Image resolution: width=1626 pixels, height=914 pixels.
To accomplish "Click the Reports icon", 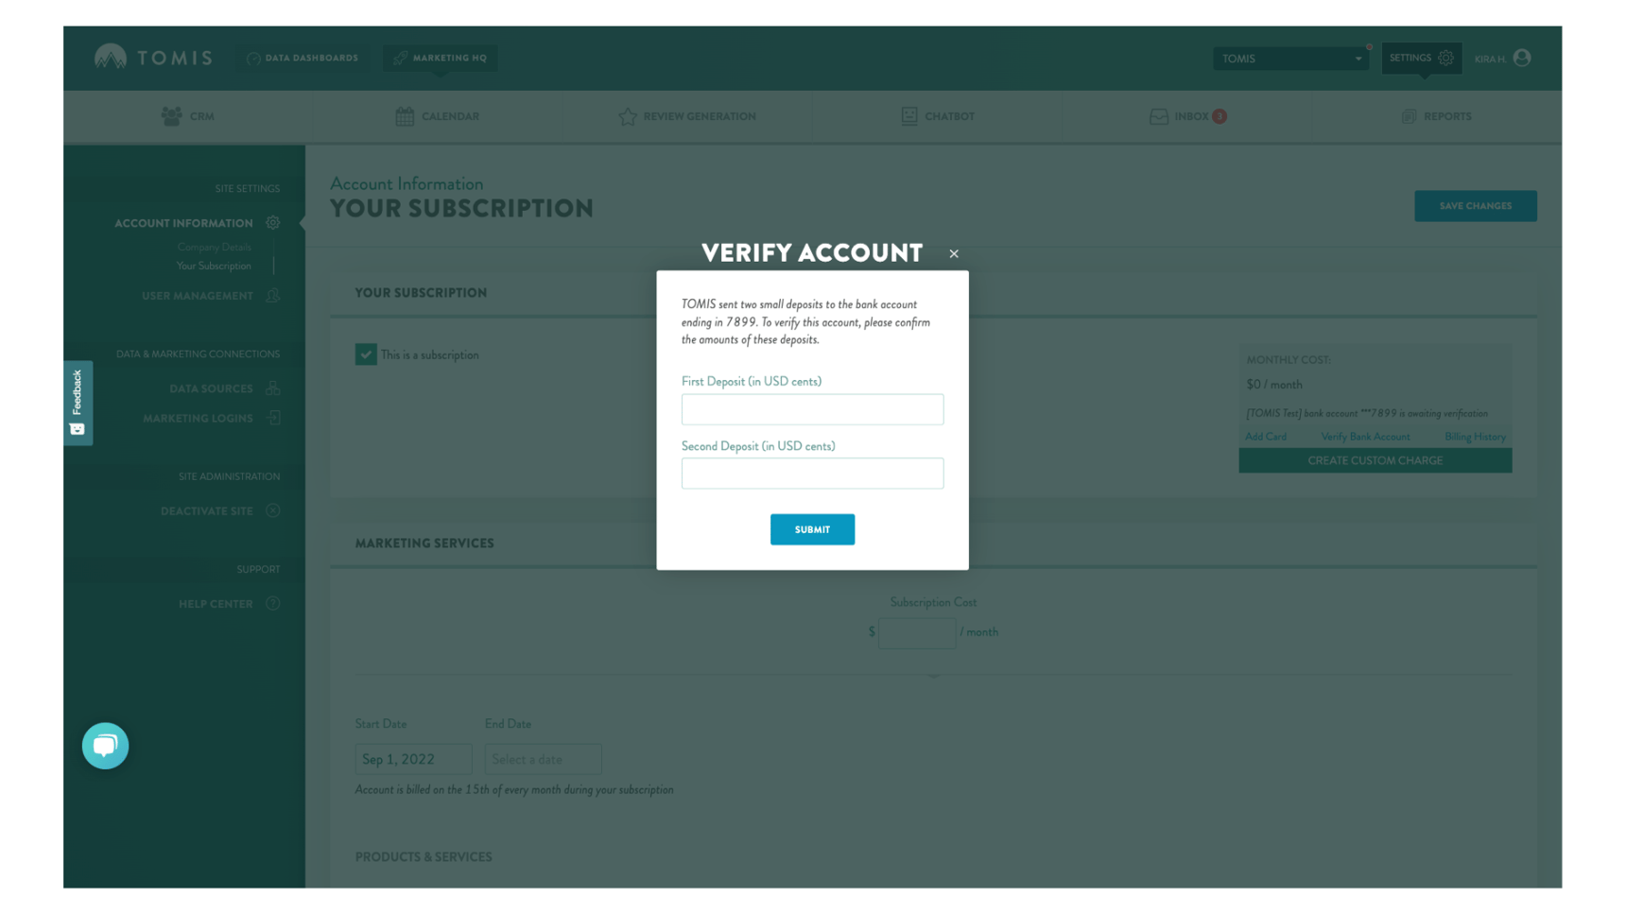I will [x=1407, y=115].
